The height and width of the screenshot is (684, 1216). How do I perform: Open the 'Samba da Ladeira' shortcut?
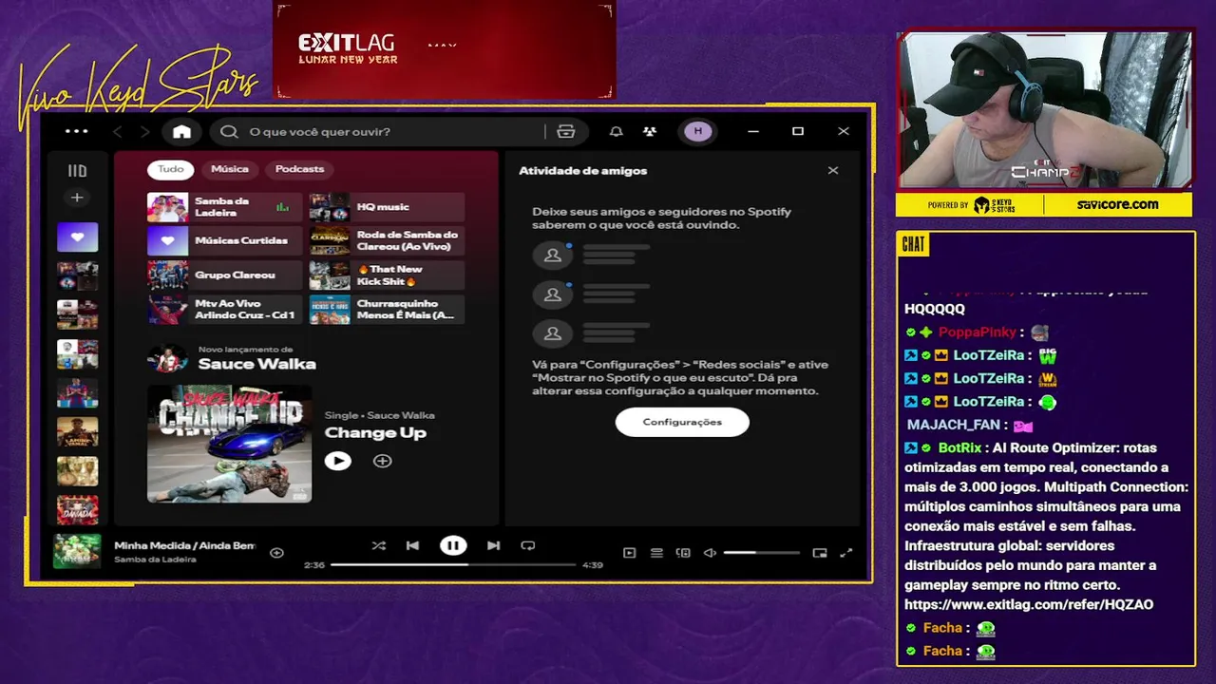tap(224, 207)
